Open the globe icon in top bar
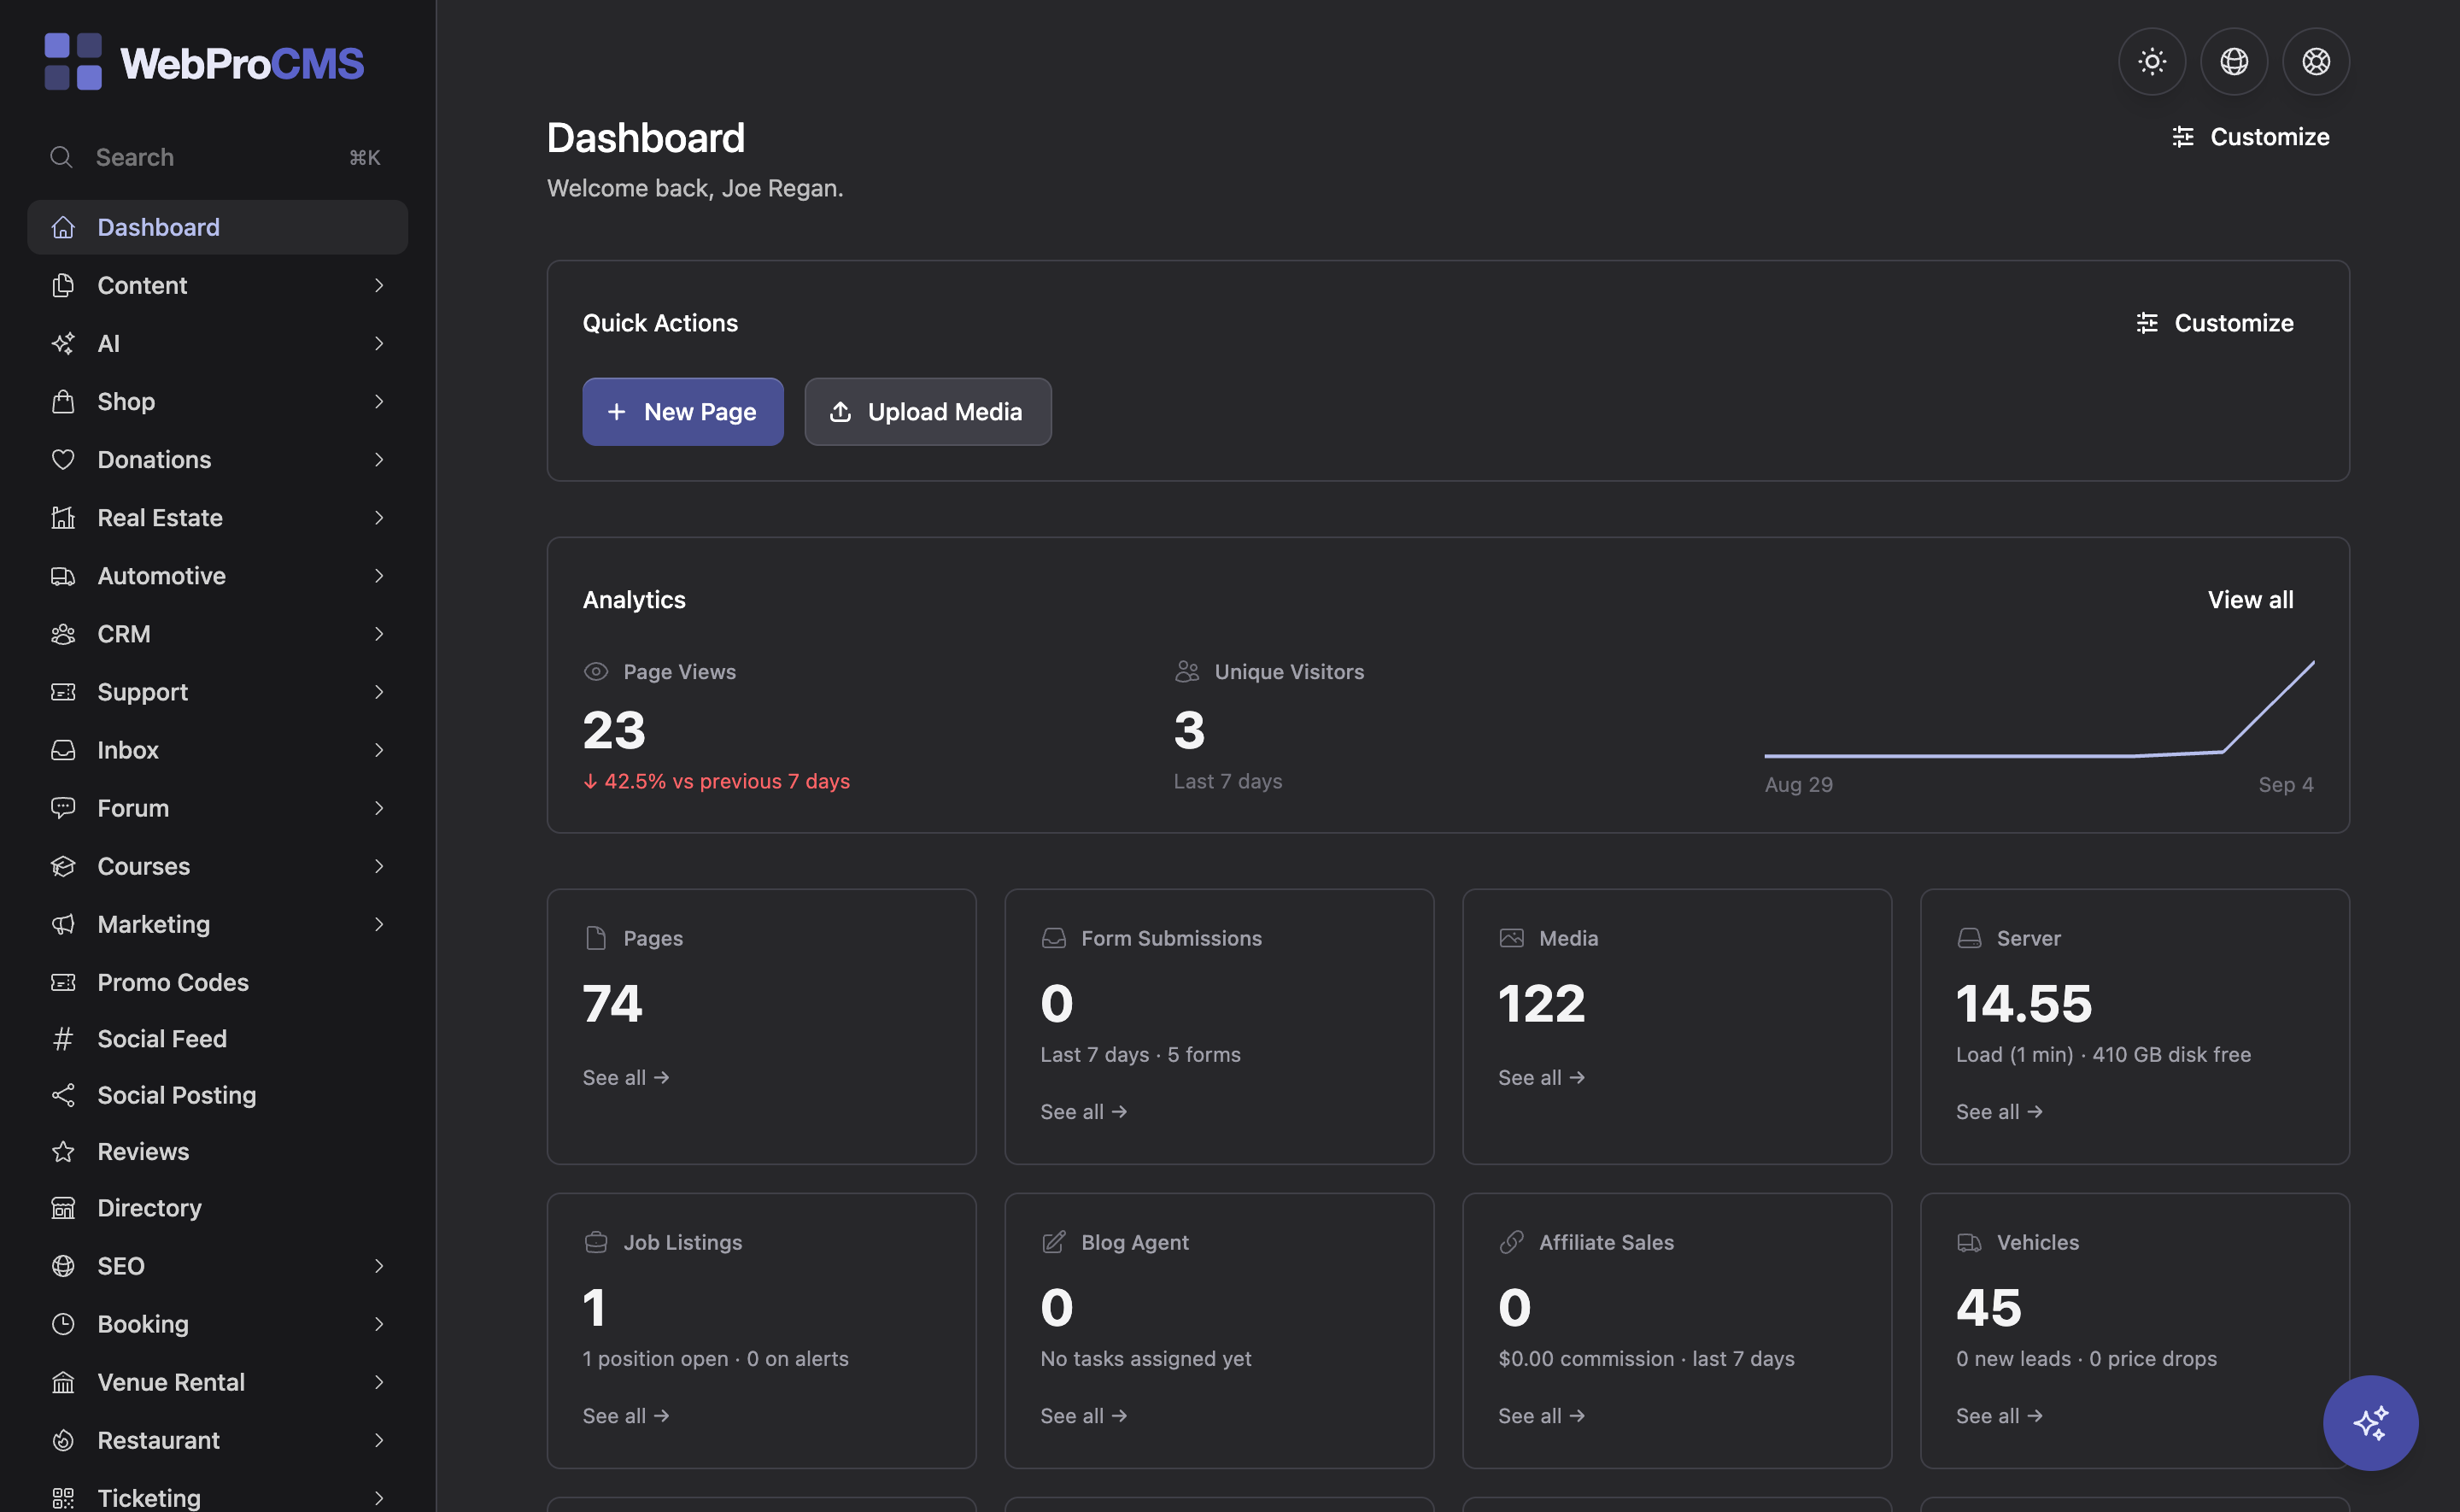 click(2233, 62)
